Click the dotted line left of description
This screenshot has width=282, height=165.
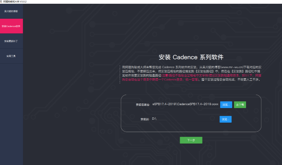(x=120, y=73)
